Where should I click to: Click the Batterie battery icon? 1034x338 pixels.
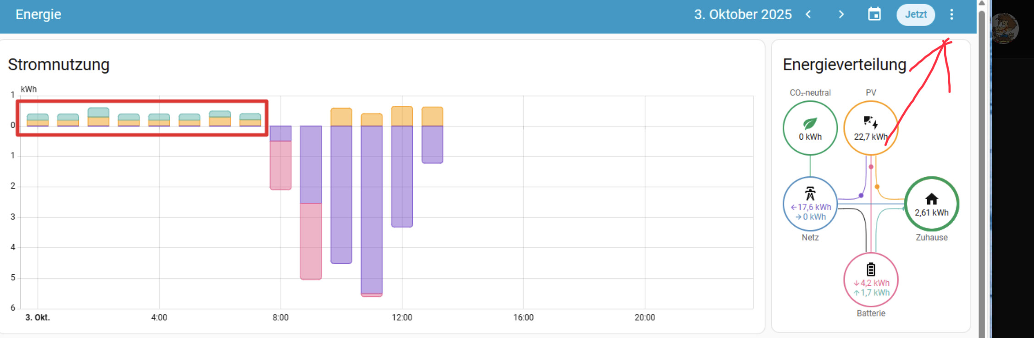(871, 269)
